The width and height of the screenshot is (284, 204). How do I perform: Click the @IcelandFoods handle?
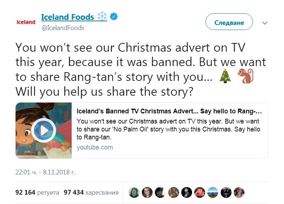coord(63,28)
